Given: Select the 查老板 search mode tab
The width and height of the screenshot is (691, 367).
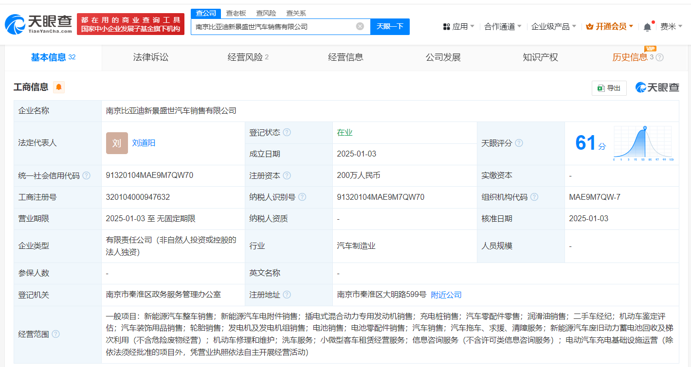Looking at the screenshot, I should pyautogui.click(x=236, y=13).
